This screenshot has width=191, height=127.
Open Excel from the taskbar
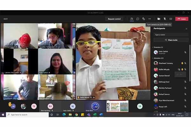coord(95,115)
